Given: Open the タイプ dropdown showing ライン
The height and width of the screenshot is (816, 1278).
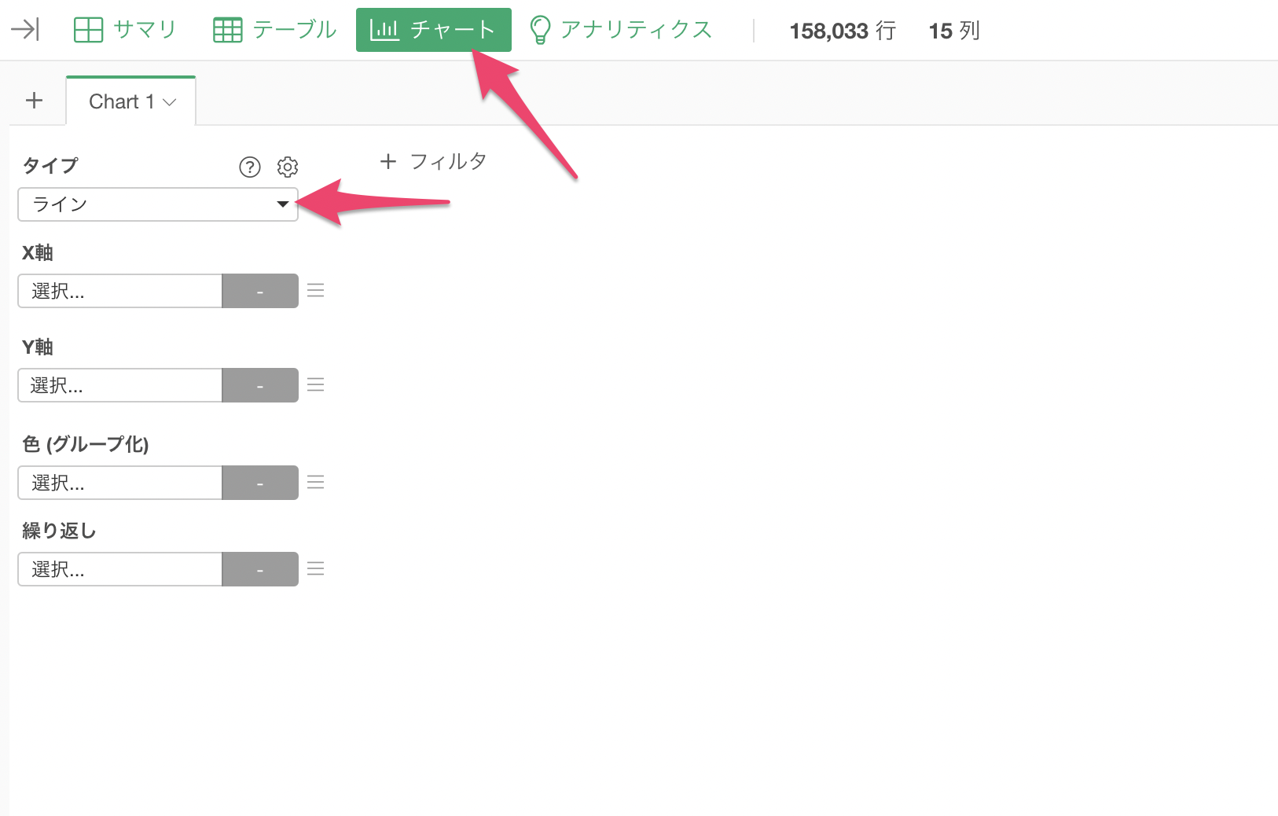Looking at the screenshot, I should (x=158, y=204).
